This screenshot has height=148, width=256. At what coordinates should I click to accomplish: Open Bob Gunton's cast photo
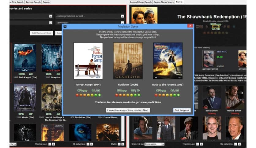(212, 97)
